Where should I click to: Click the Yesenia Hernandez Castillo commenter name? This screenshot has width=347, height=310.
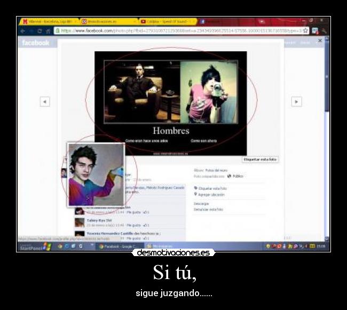coord(110,234)
